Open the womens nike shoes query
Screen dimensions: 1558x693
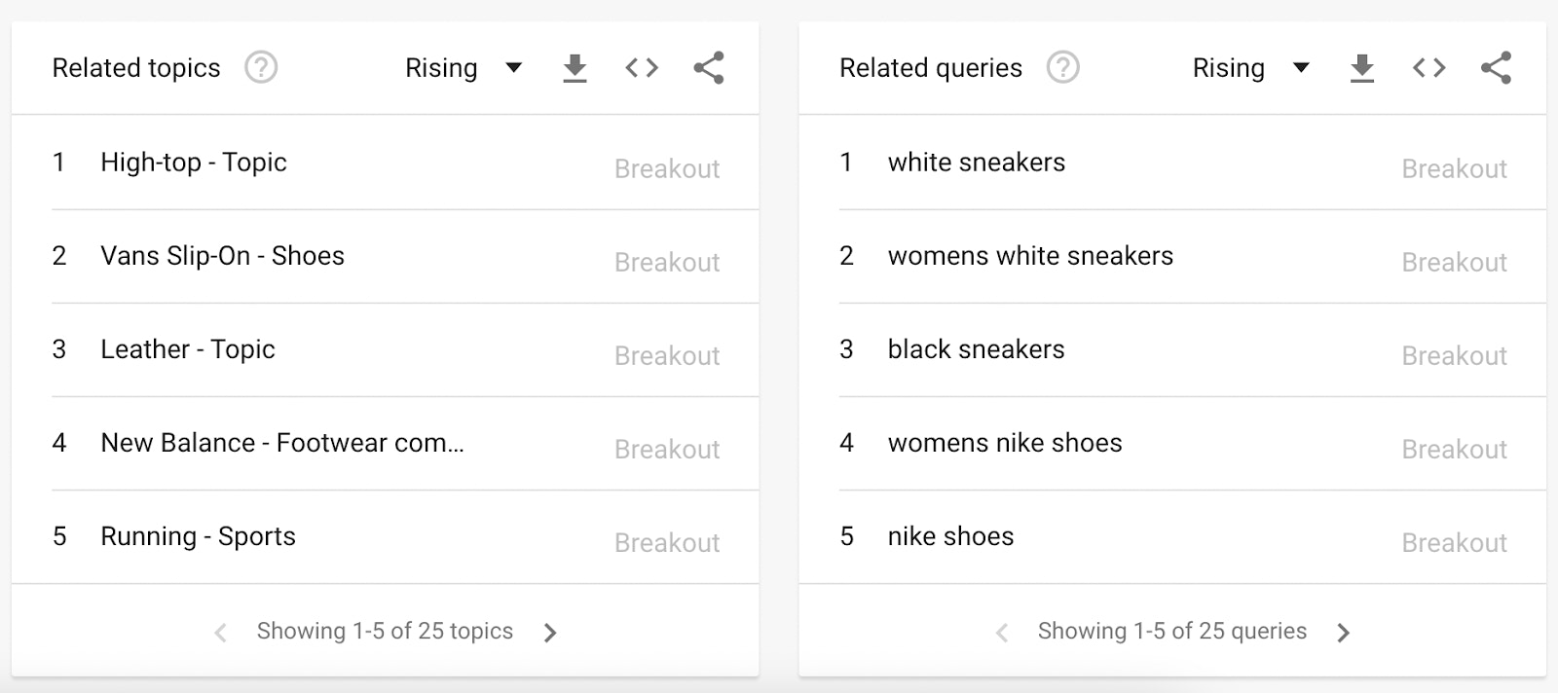[x=1005, y=443]
